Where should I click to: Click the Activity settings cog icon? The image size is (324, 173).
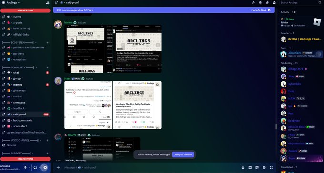tap(294, 12)
